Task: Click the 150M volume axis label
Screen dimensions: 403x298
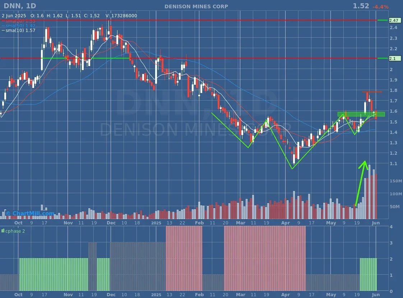Action: pyautogui.click(x=396, y=181)
